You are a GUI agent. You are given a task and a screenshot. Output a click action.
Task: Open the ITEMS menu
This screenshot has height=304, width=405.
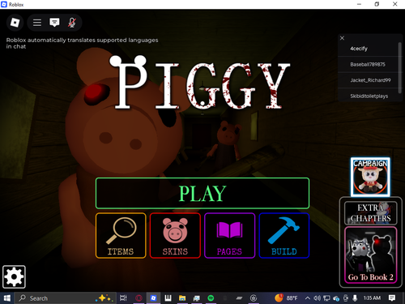(121, 235)
